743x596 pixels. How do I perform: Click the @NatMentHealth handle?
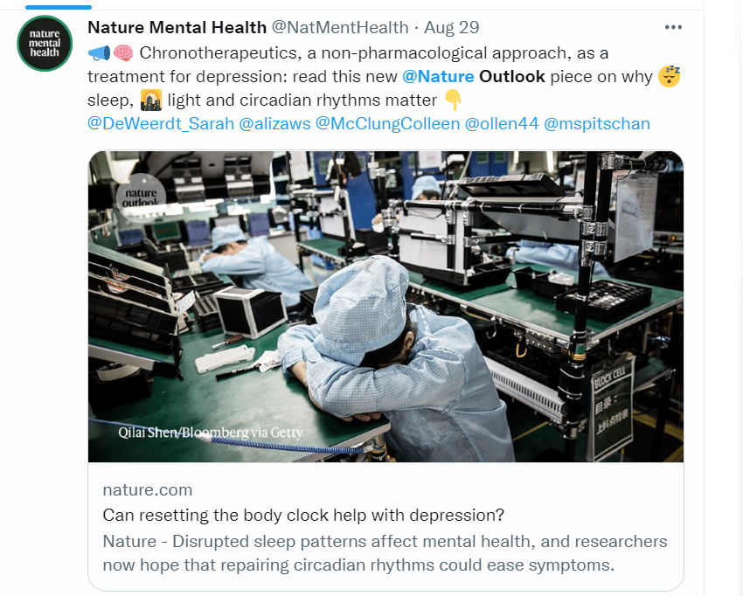[x=340, y=27]
